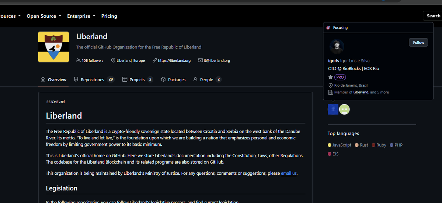Click the Top languages heading
This screenshot has height=203, width=442.
coord(343,133)
